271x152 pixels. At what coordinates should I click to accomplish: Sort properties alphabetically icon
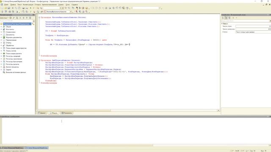point(226,18)
